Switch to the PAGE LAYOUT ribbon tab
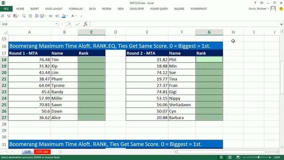Image resolution: width=284 pixels, height=160 pixels. pyautogui.click(x=54, y=9)
